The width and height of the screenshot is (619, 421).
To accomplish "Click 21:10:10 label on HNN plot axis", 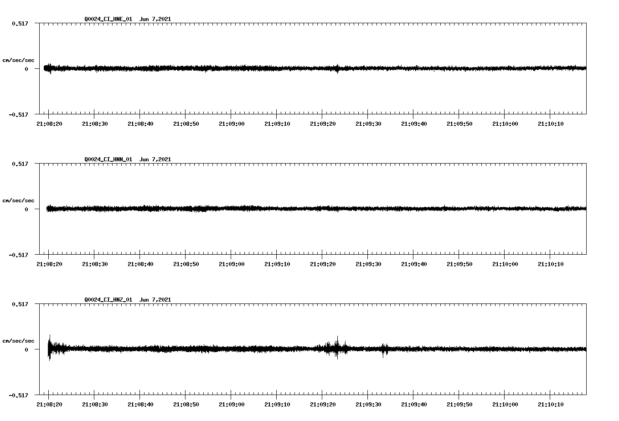I will click(x=551, y=264).
